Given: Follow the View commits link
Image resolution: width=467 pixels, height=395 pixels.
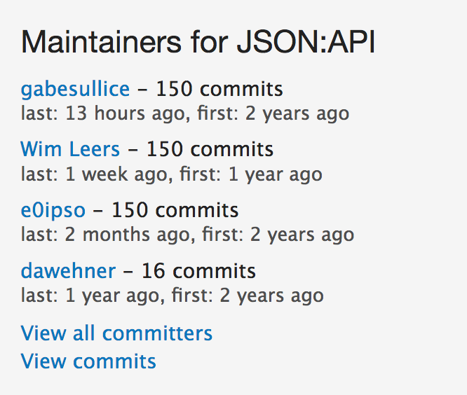Looking at the screenshot, I should (x=88, y=361).
